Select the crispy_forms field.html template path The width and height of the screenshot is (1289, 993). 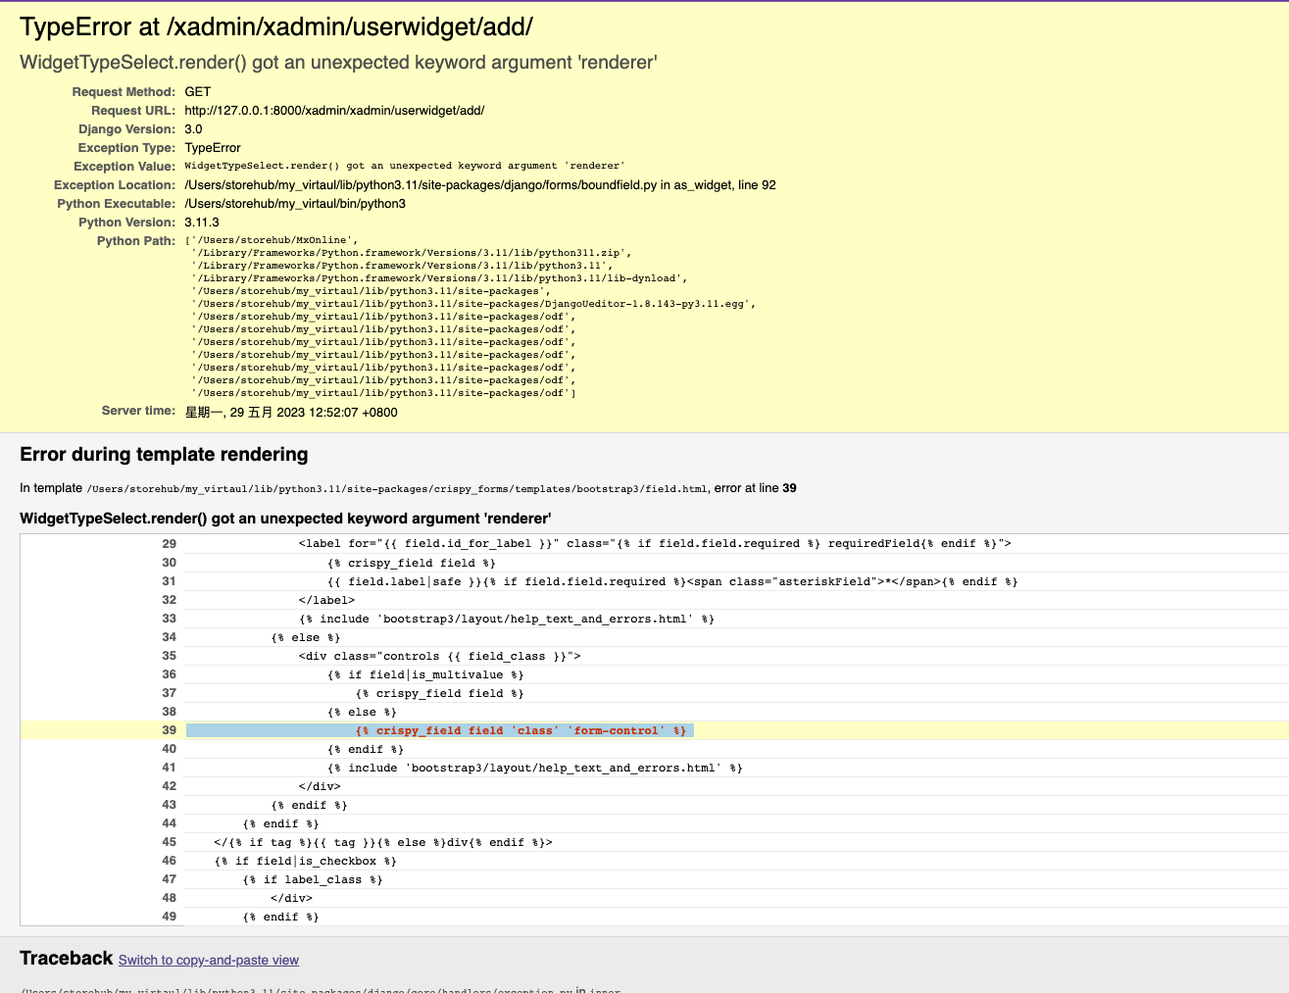(398, 488)
